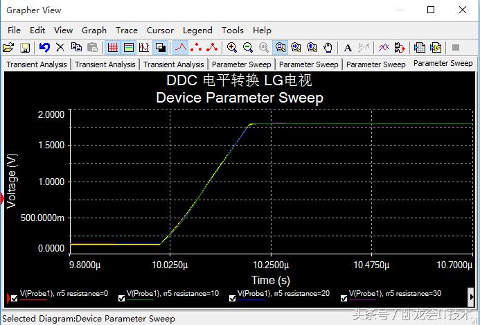The image size is (480, 325).
Task: Switch to the second Transient Analysis tab
Action: coord(105,64)
